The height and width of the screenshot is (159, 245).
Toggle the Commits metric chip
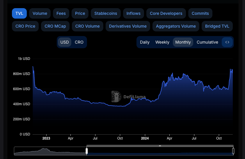pyautogui.click(x=200, y=13)
